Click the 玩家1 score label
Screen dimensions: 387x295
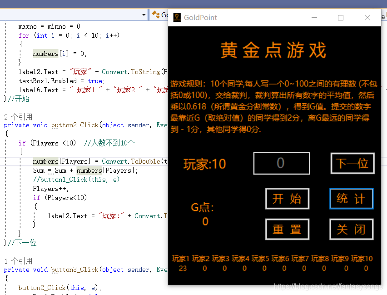180,259
